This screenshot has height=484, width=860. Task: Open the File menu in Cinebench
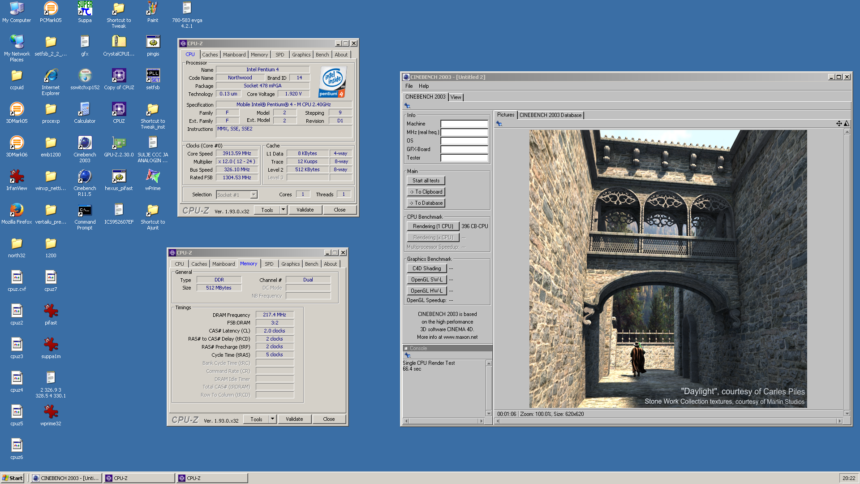[x=409, y=86]
